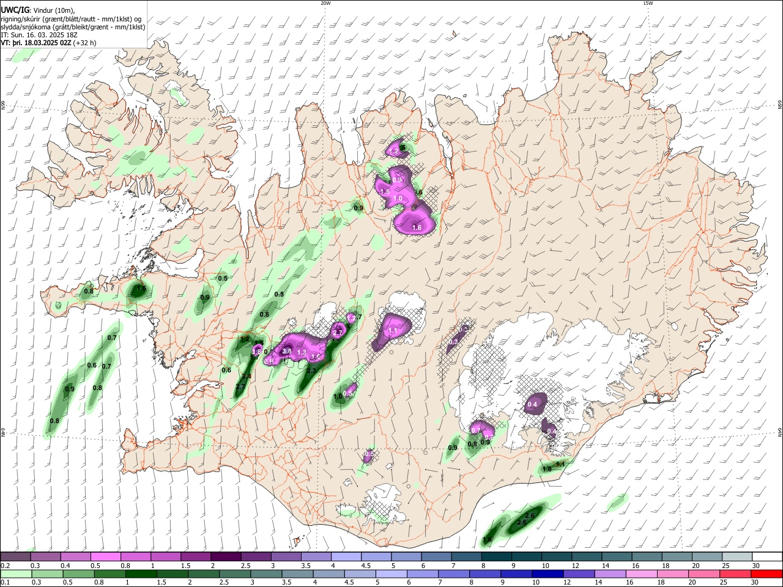
Task: Select dark mauve swatch between 0.2 and 0.3
Action: (15, 557)
